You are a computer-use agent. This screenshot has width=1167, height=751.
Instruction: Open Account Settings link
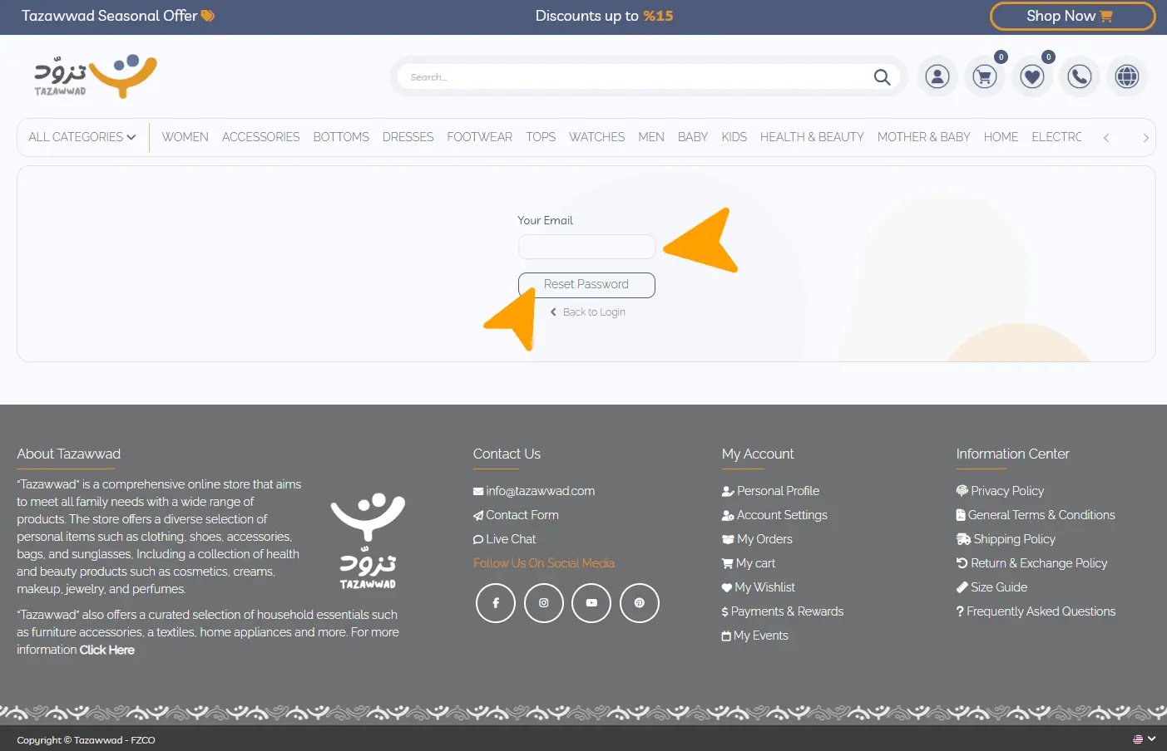[x=774, y=515]
